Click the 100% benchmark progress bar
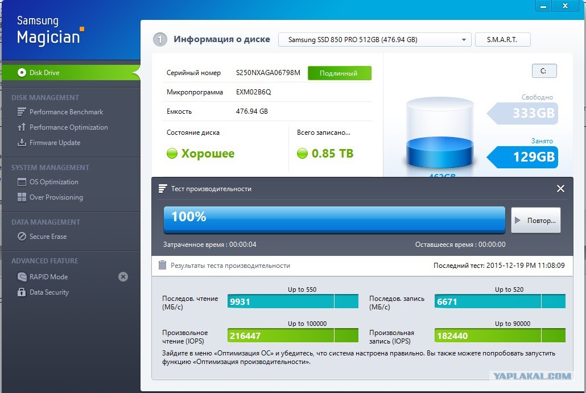Image resolution: width=586 pixels, height=393 pixels. pos(334,220)
